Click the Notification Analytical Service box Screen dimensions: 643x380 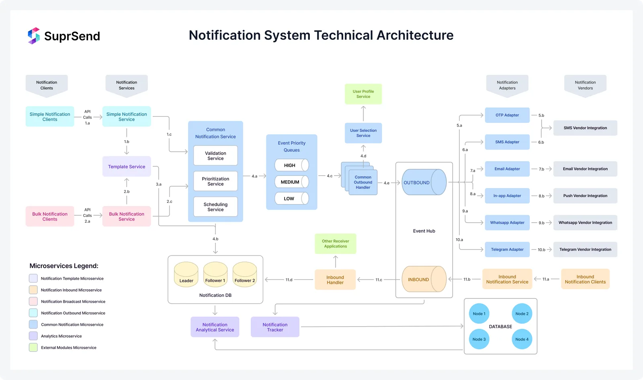[x=215, y=327]
